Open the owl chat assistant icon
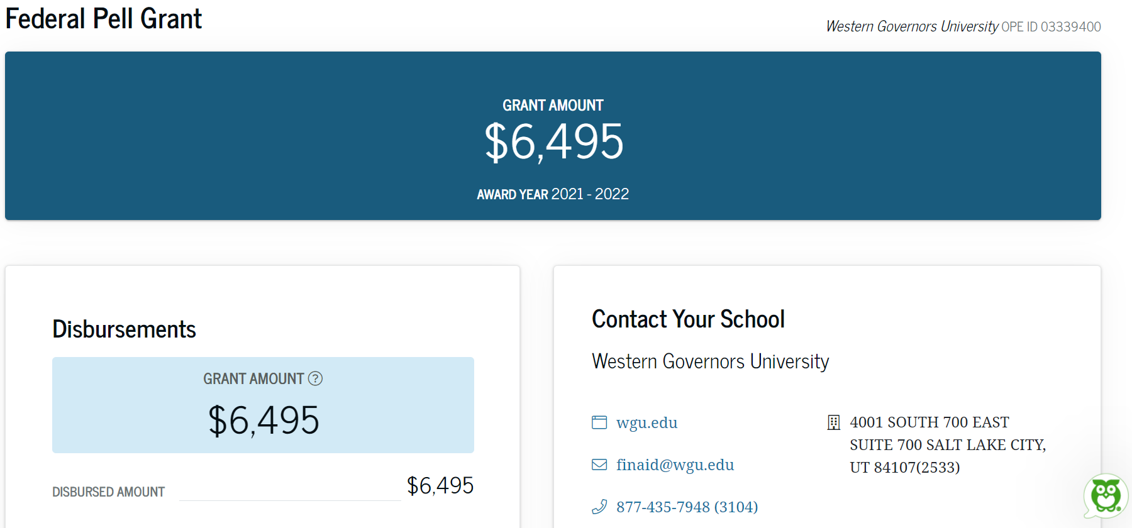This screenshot has width=1132, height=528. coord(1106,495)
